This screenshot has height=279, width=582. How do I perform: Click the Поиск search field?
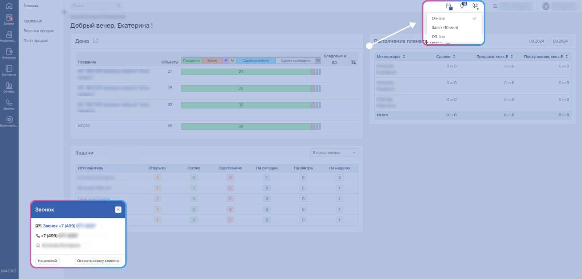coord(94,6)
